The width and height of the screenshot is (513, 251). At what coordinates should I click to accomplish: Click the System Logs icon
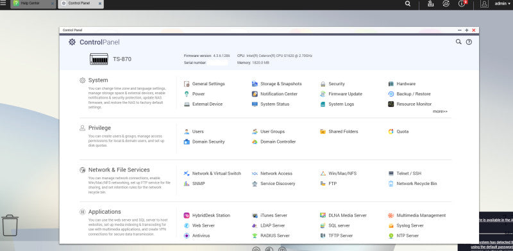(323, 104)
